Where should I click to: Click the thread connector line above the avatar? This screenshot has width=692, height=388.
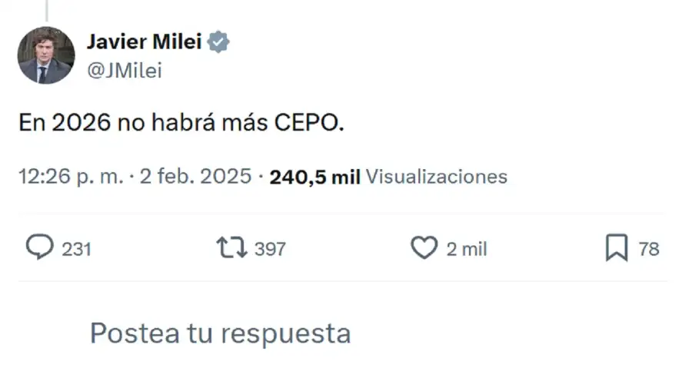click(x=46, y=11)
